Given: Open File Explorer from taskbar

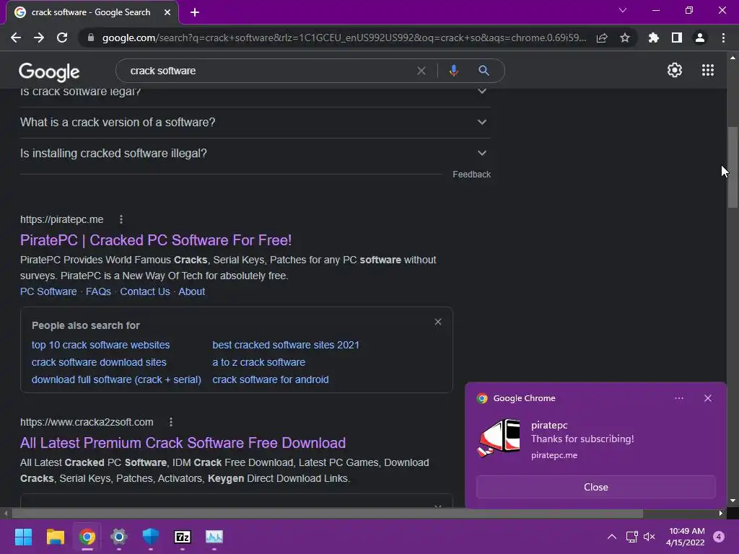Looking at the screenshot, I should coord(55,537).
